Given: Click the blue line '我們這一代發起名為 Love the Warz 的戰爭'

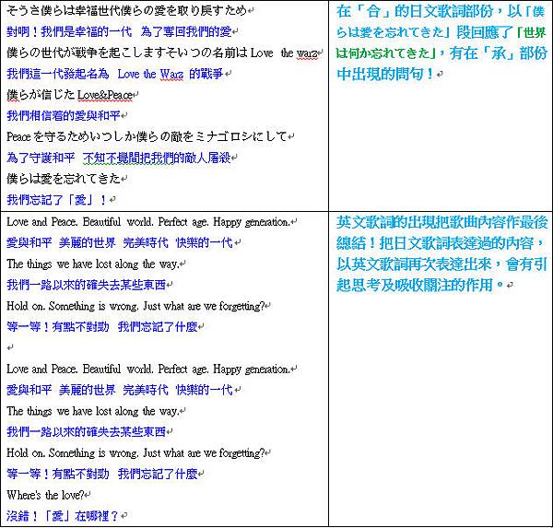Looking at the screenshot, I should (115, 74).
